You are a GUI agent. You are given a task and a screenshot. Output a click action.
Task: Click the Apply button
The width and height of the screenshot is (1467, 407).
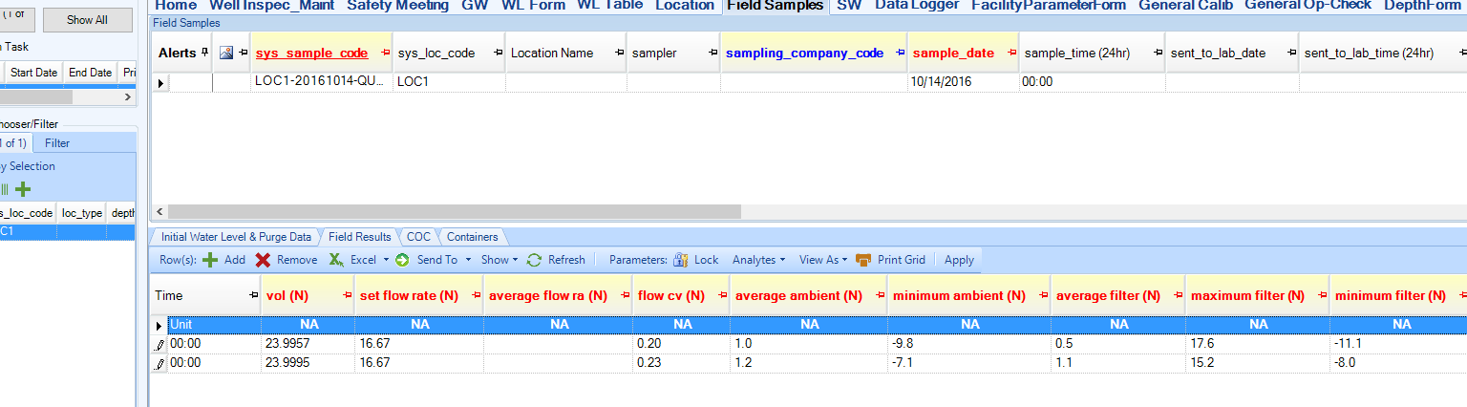pyautogui.click(x=959, y=260)
